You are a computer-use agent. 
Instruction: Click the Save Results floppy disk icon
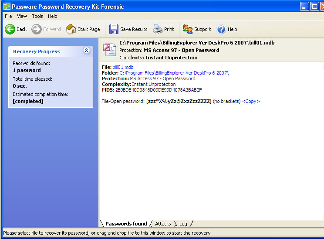(114, 29)
